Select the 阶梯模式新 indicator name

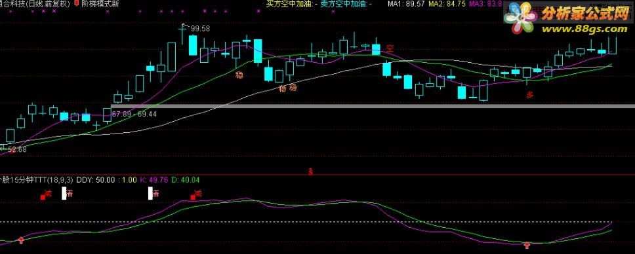100,4
